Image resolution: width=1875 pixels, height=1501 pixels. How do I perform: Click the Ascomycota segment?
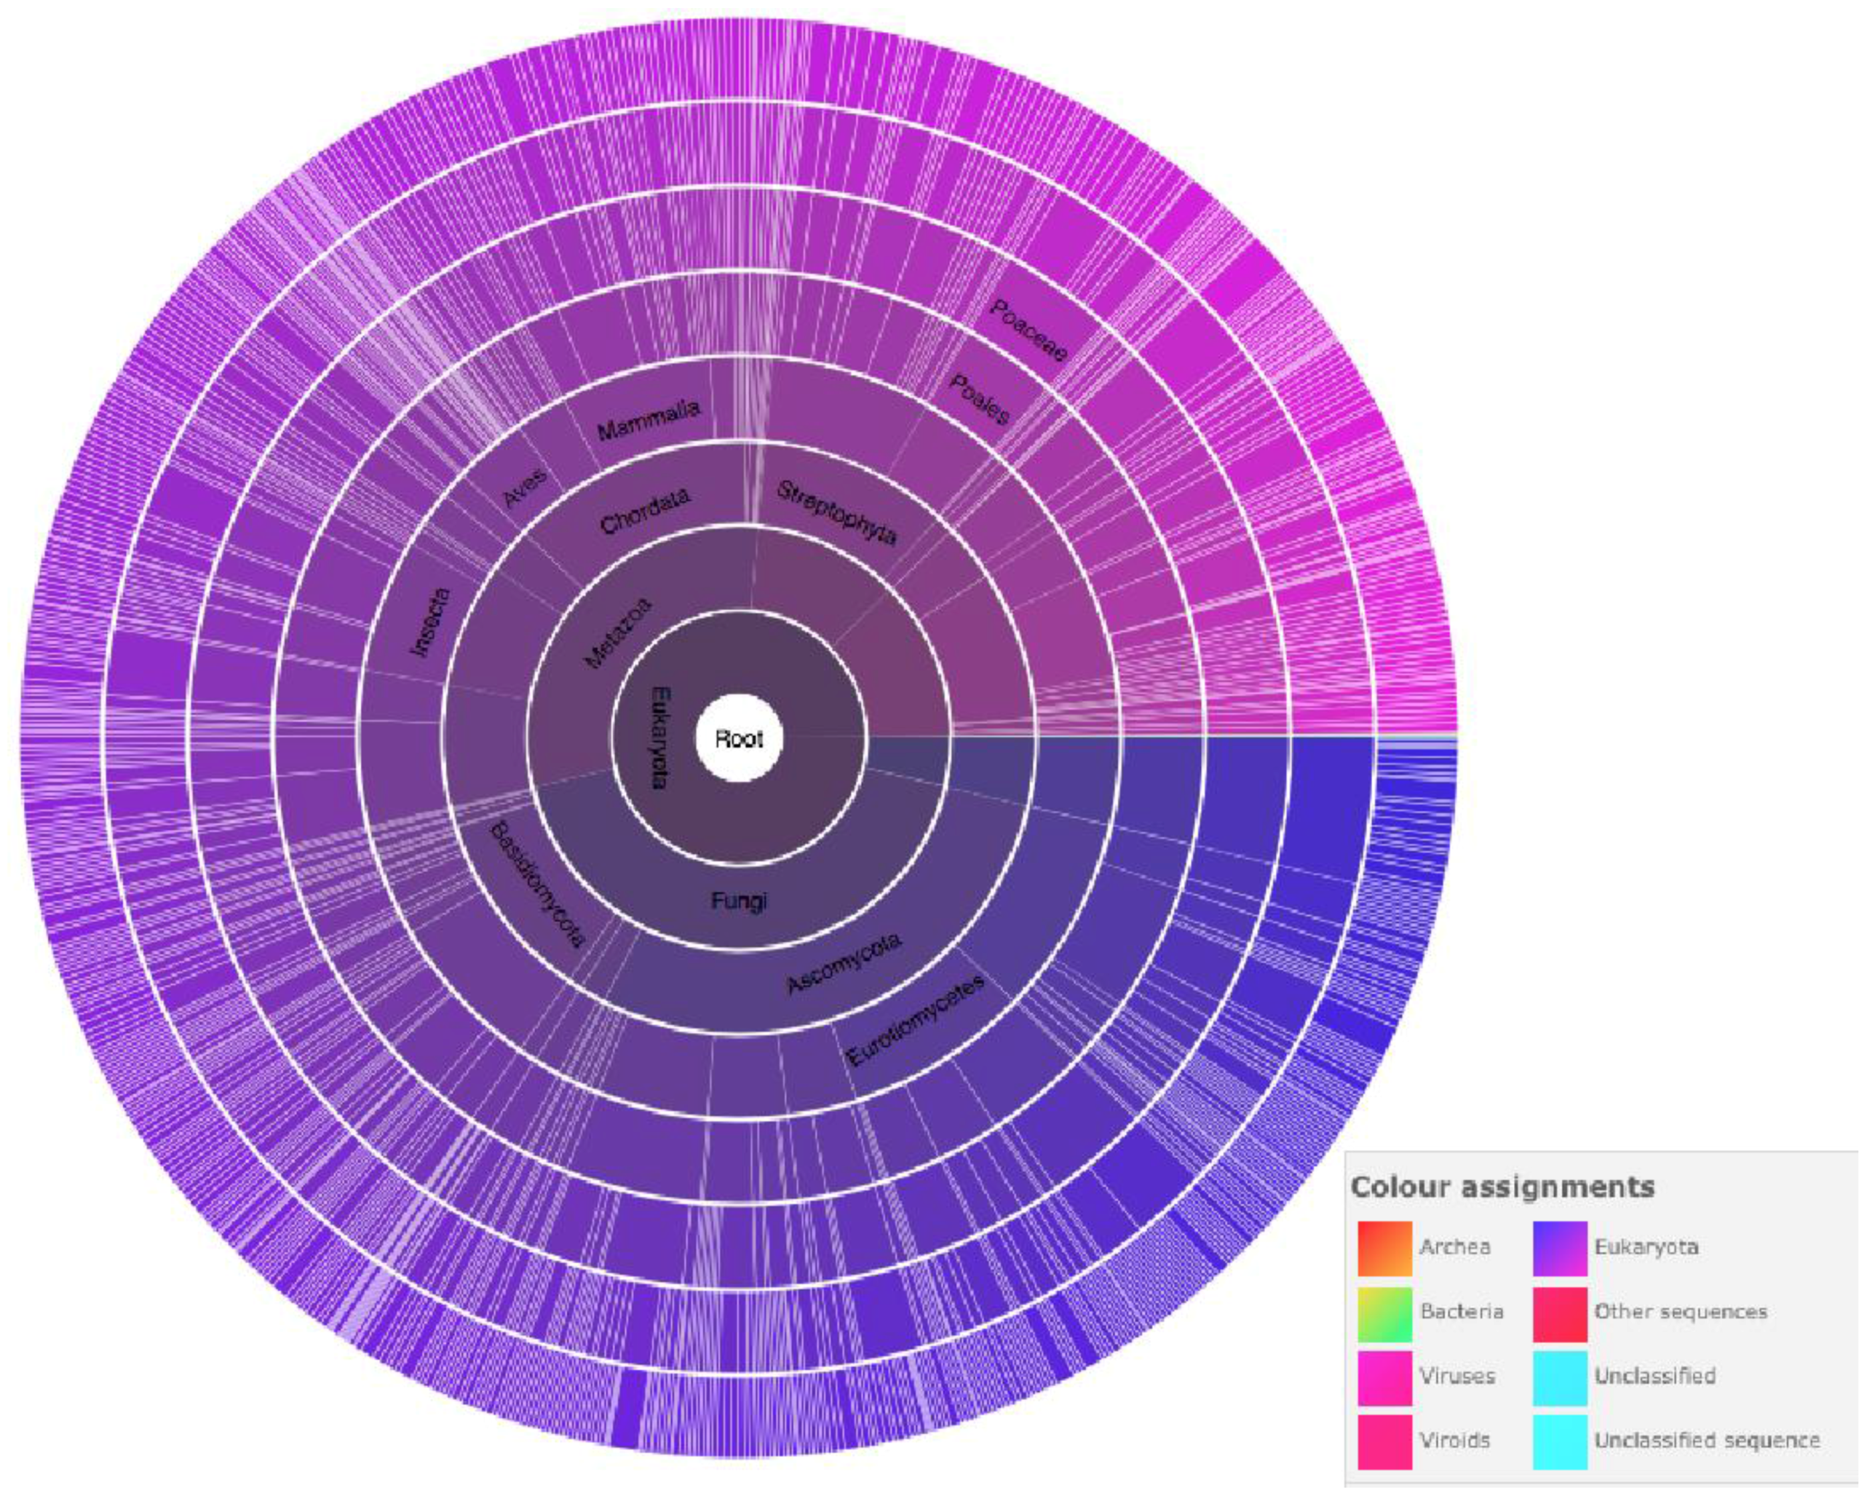[x=844, y=963]
